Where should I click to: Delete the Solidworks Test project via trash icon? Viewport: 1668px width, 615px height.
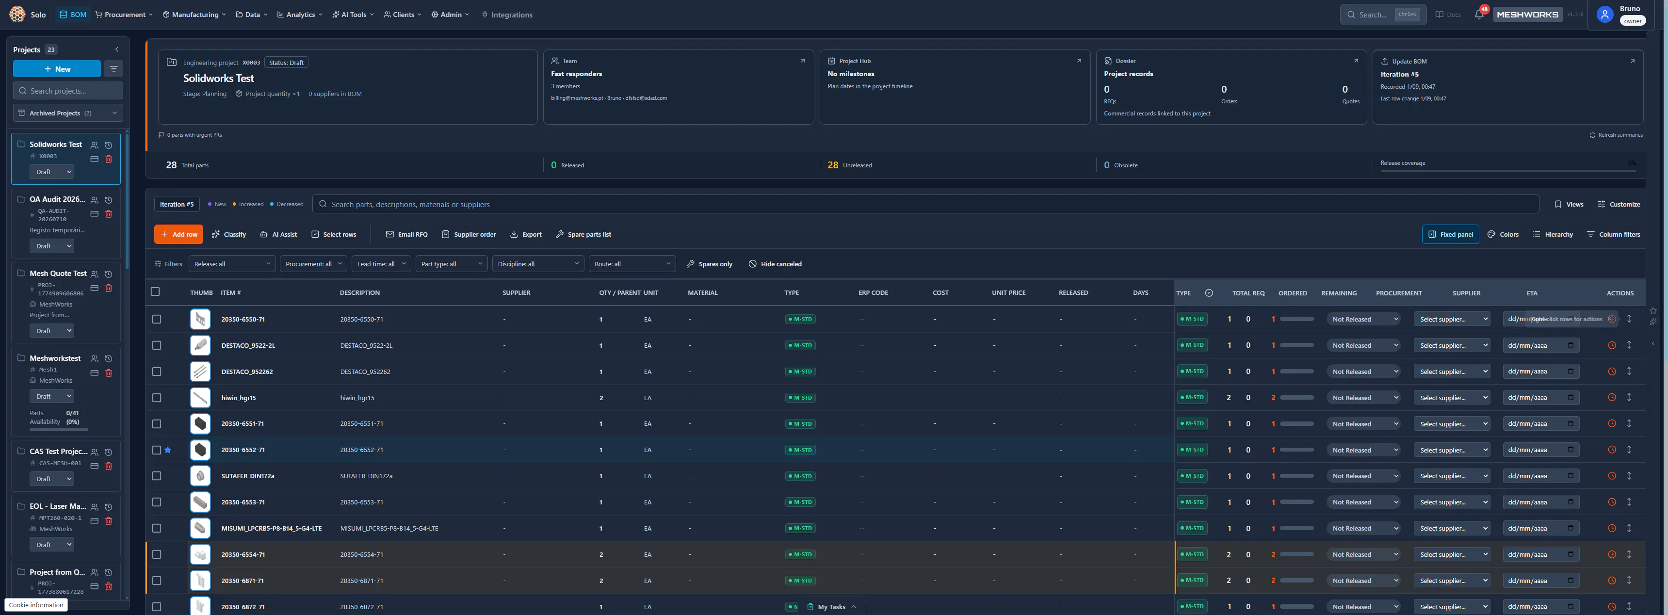[109, 159]
